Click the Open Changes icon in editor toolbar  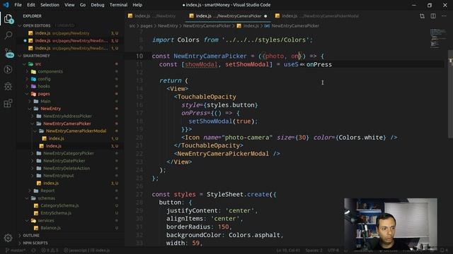422,16
